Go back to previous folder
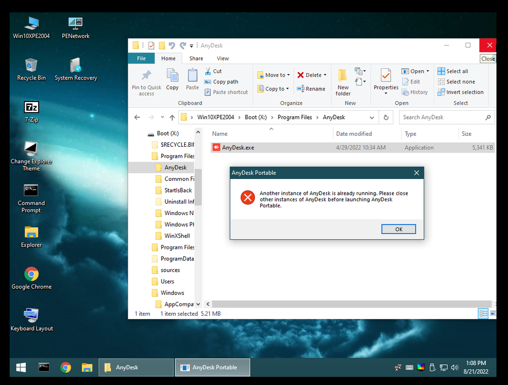The height and width of the screenshot is (385, 508). pos(137,117)
